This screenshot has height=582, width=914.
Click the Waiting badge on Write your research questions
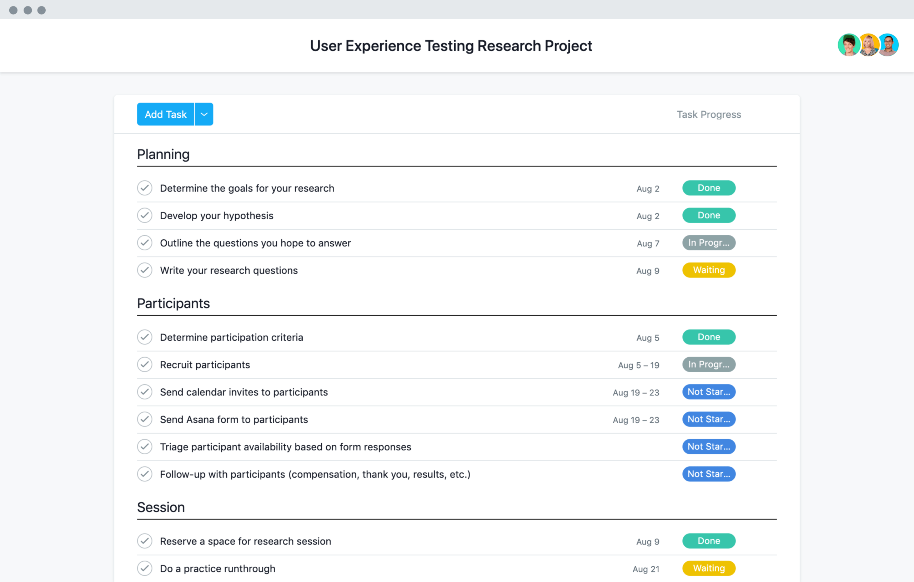click(x=708, y=269)
